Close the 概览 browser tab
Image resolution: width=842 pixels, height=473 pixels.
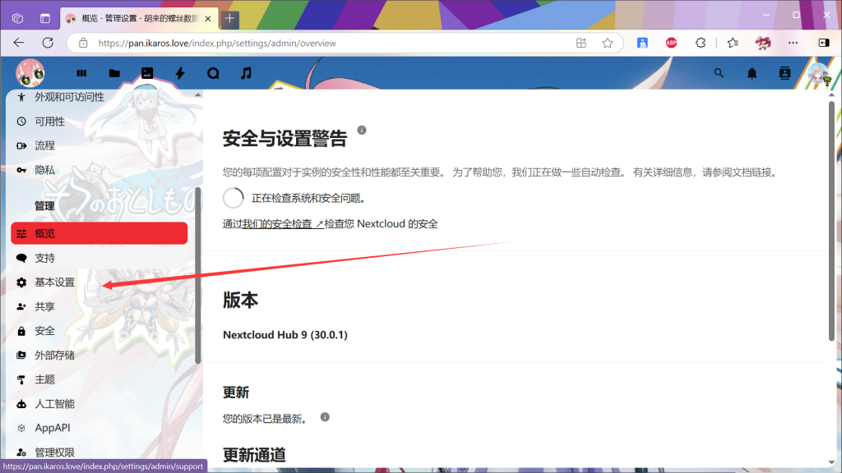[x=208, y=19]
